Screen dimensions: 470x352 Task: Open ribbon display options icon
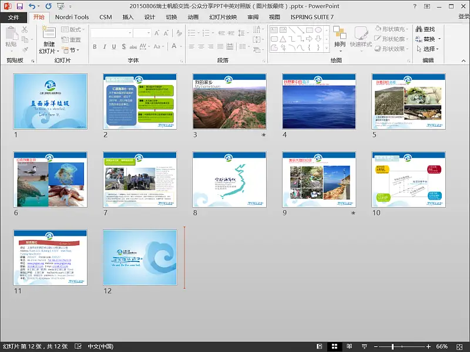click(x=427, y=6)
